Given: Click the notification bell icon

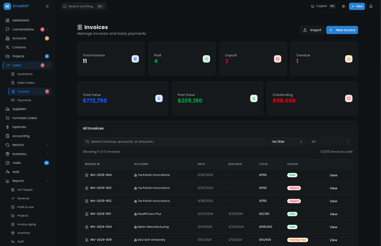Looking at the screenshot, I should coord(370,6).
